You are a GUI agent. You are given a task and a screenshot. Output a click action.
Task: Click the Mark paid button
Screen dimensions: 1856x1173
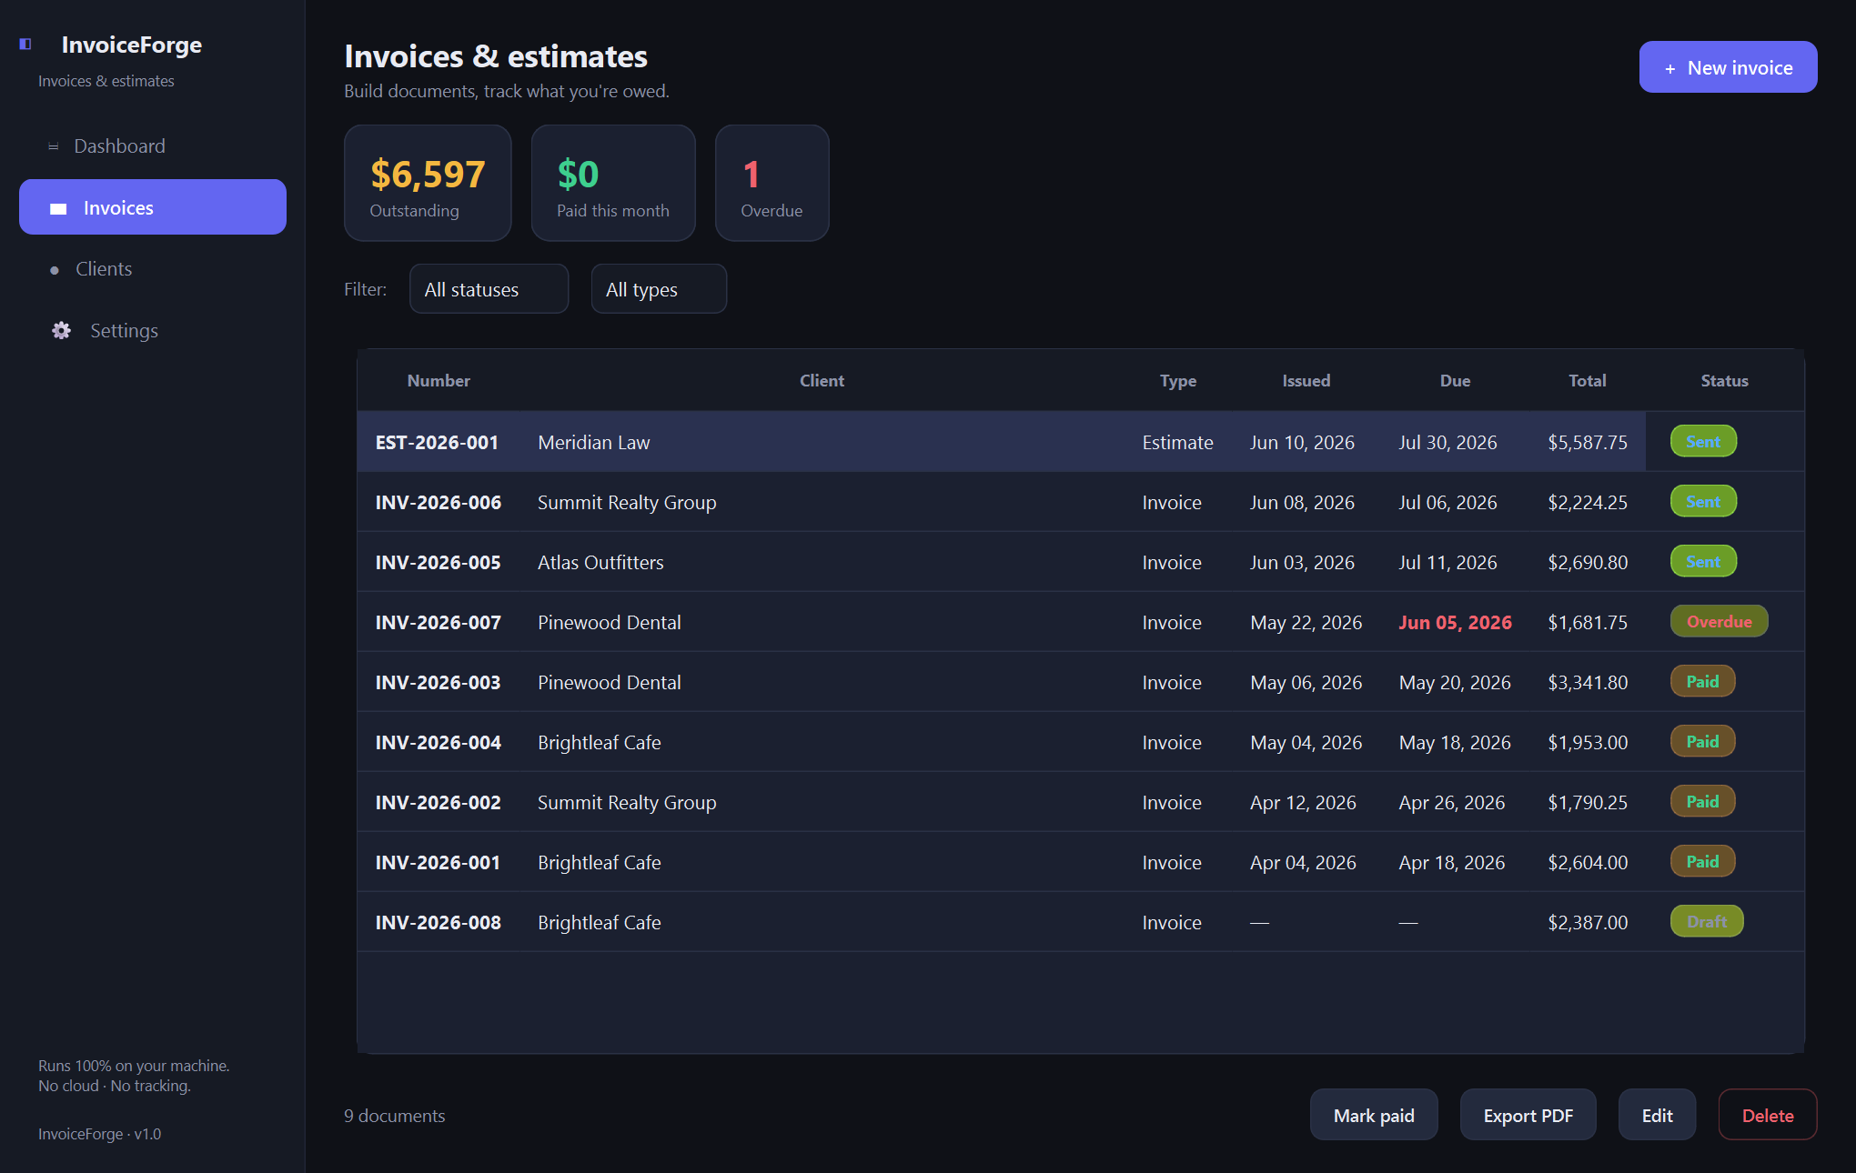pyautogui.click(x=1374, y=1115)
